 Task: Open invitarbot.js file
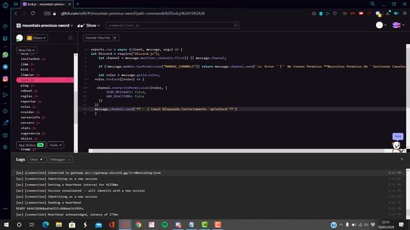click(x=33, y=59)
